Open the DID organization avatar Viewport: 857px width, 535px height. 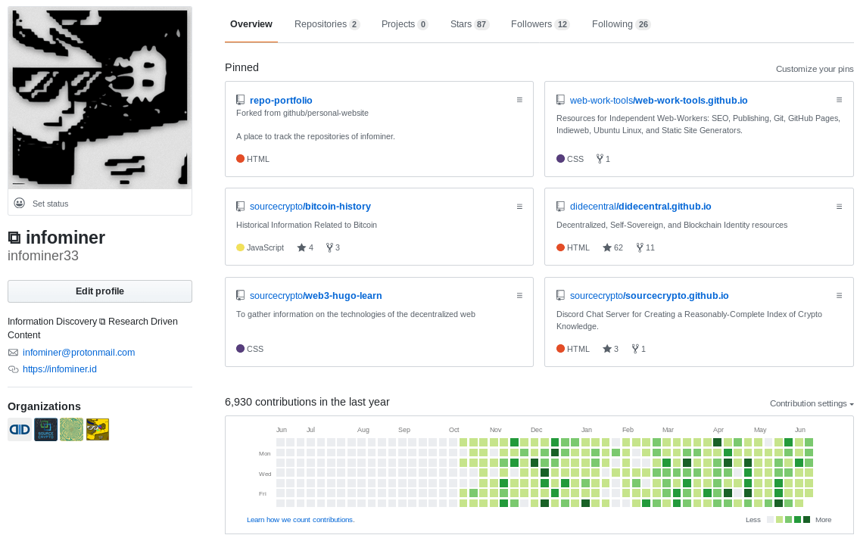(20, 430)
